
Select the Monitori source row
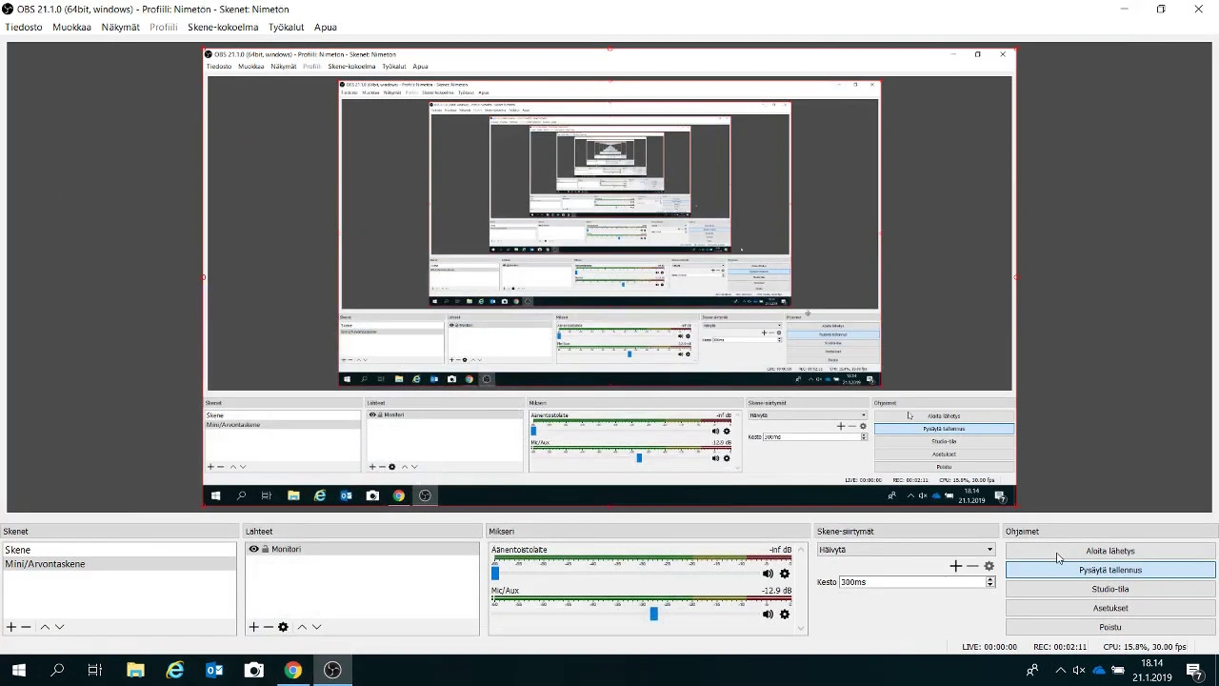pyautogui.click(x=362, y=549)
